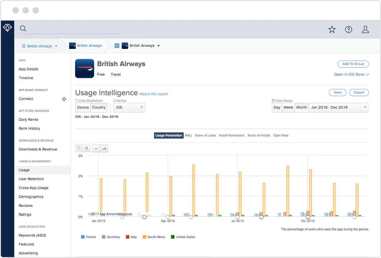Switch to Install Penetration tab
Screen dimensions: 381x258
(232, 135)
